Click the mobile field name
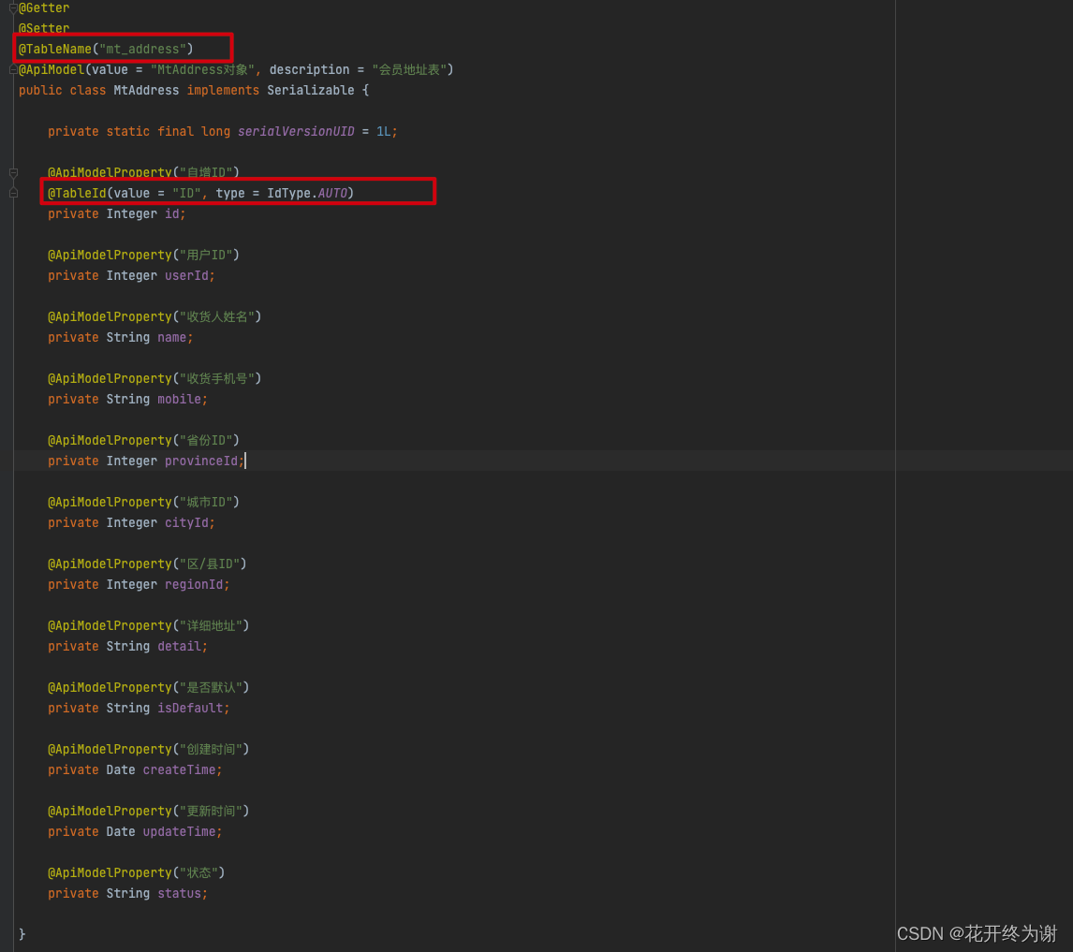 tap(179, 399)
